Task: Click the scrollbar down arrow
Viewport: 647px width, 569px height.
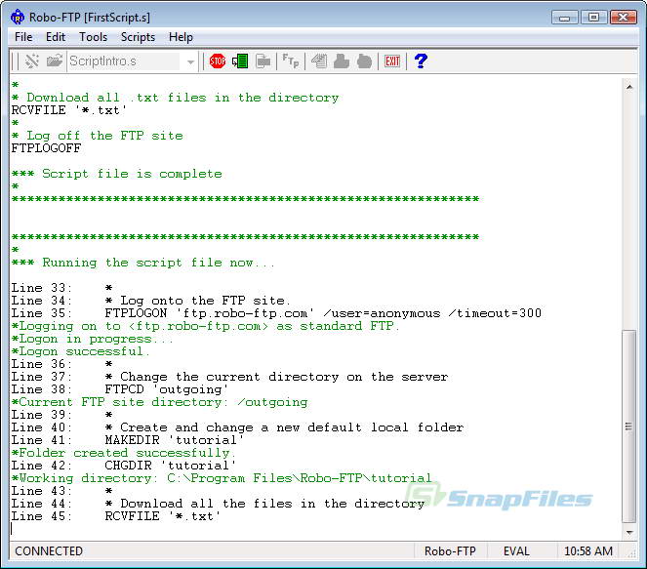Action: point(629,532)
